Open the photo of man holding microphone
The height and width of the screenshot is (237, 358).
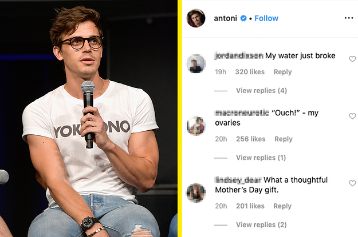tap(89, 118)
